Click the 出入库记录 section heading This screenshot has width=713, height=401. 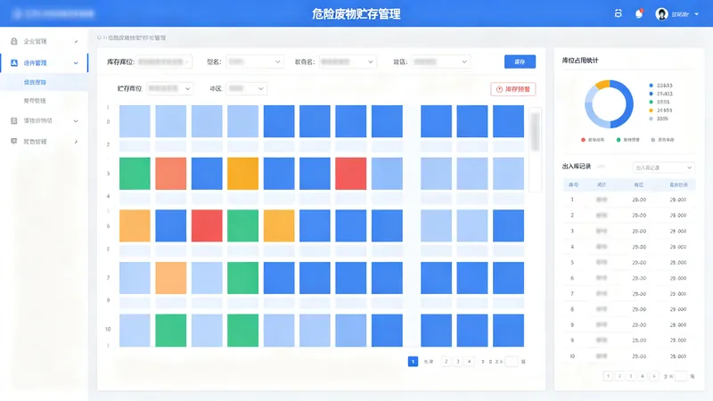click(x=576, y=167)
